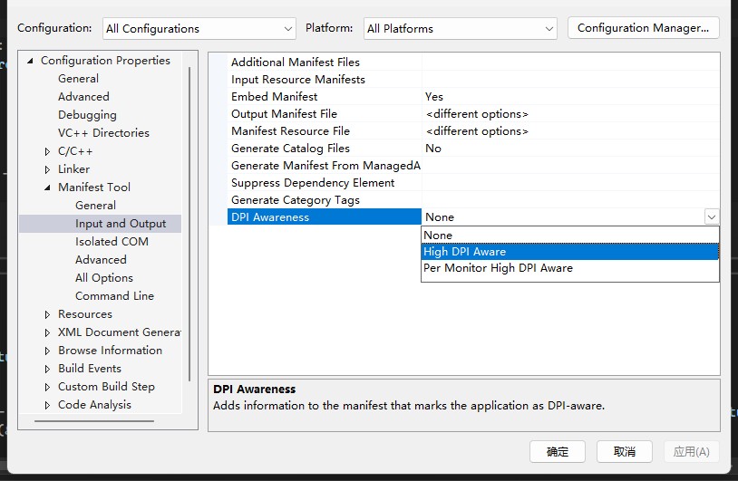
Task: Open the VC++ Directories page
Action: click(x=103, y=133)
